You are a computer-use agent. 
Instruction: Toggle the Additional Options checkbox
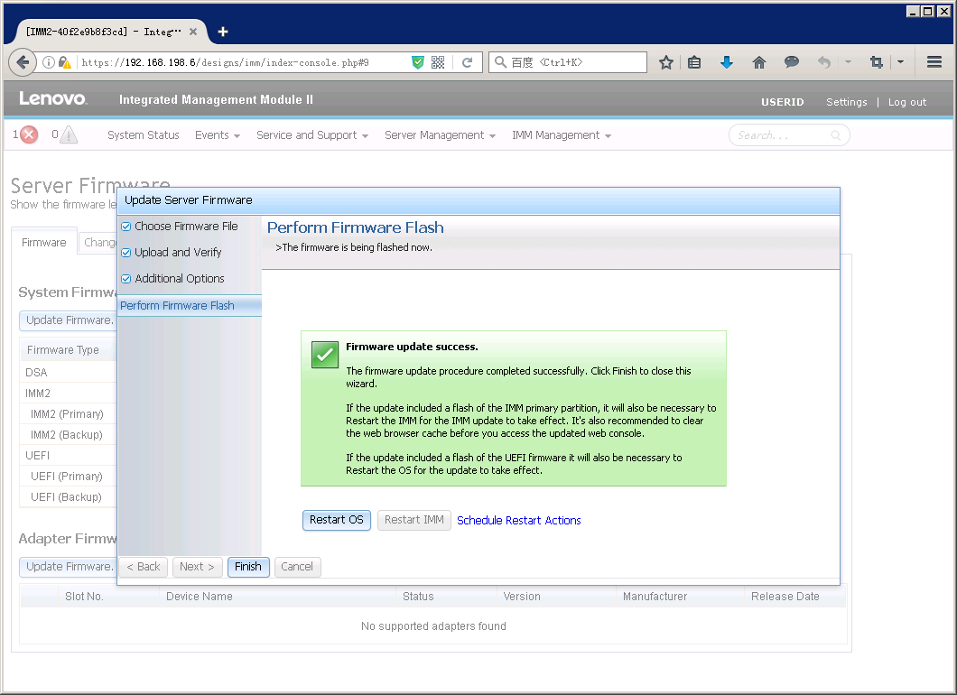[126, 279]
